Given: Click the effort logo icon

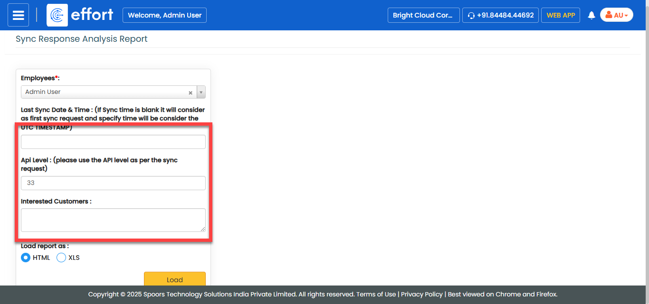Looking at the screenshot, I should pos(57,15).
